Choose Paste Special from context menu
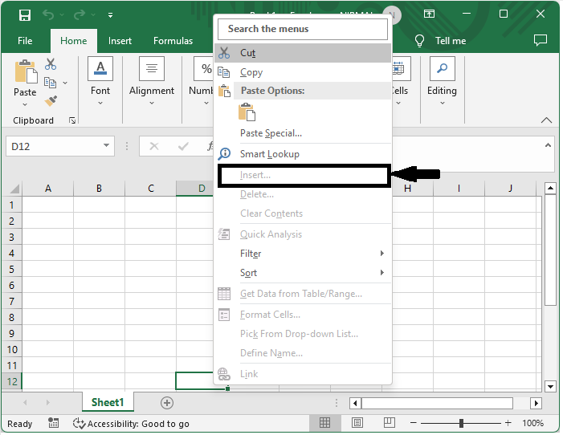 303,133
